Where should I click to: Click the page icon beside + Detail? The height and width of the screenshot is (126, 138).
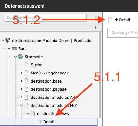(x=110, y=20)
